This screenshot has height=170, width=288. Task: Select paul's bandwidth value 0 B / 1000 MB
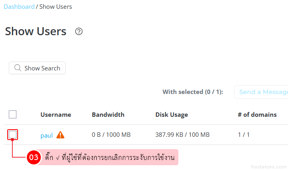coord(111,135)
